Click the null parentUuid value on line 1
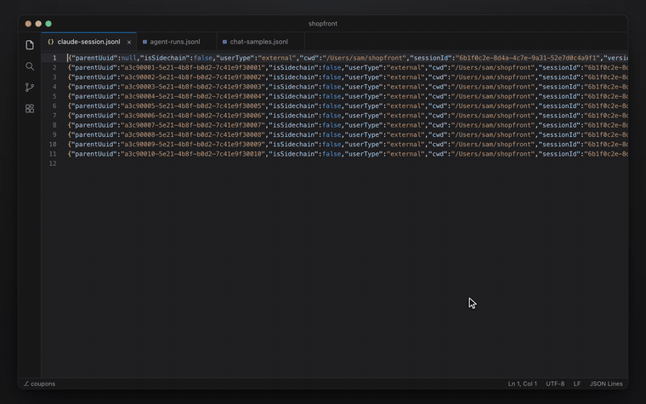The height and width of the screenshot is (404, 646). coord(128,58)
